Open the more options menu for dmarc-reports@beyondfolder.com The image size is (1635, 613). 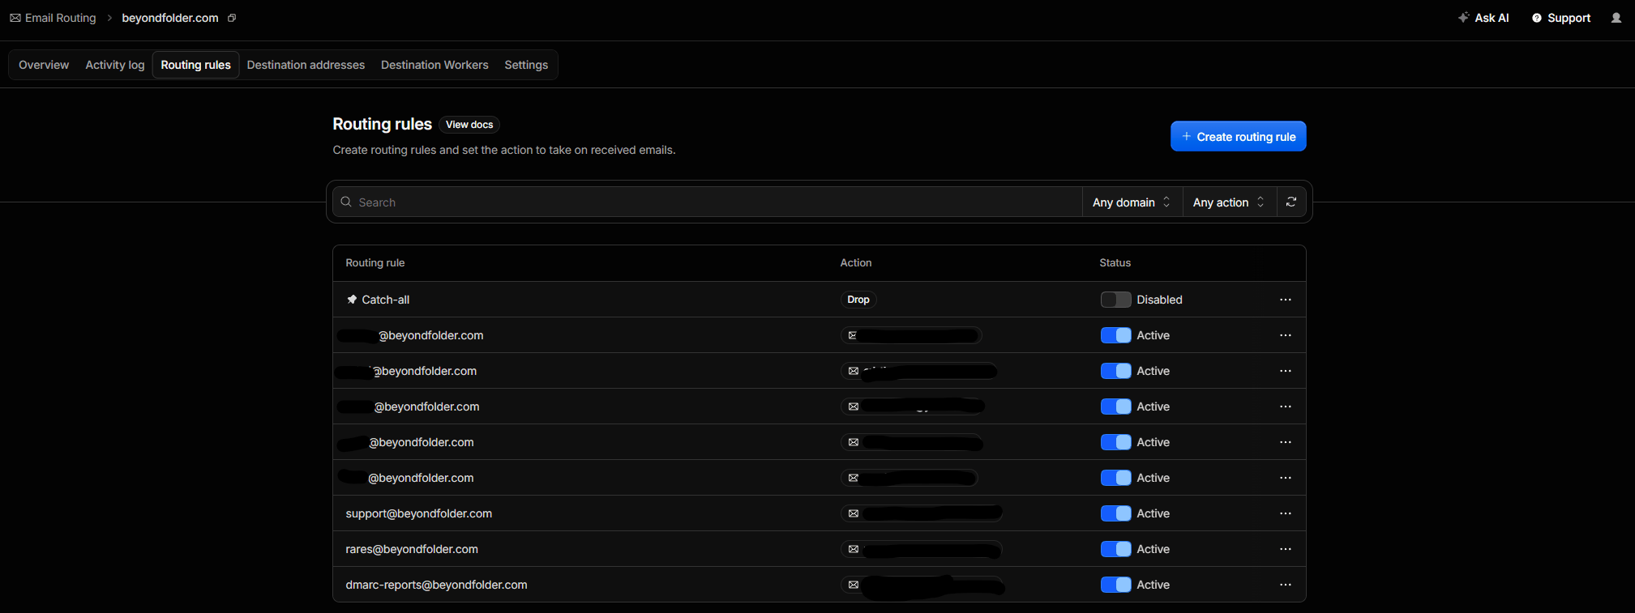click(x=1286, y=585)
